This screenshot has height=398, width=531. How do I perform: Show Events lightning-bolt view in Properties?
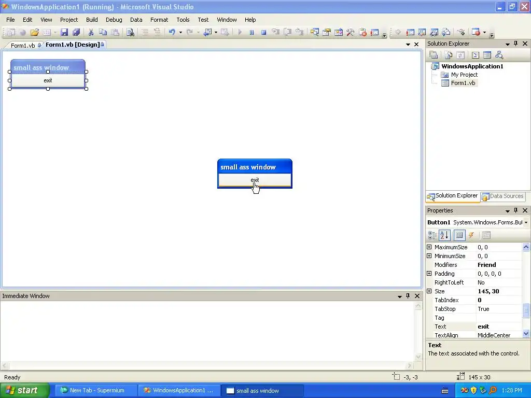(x=471, y=235)
